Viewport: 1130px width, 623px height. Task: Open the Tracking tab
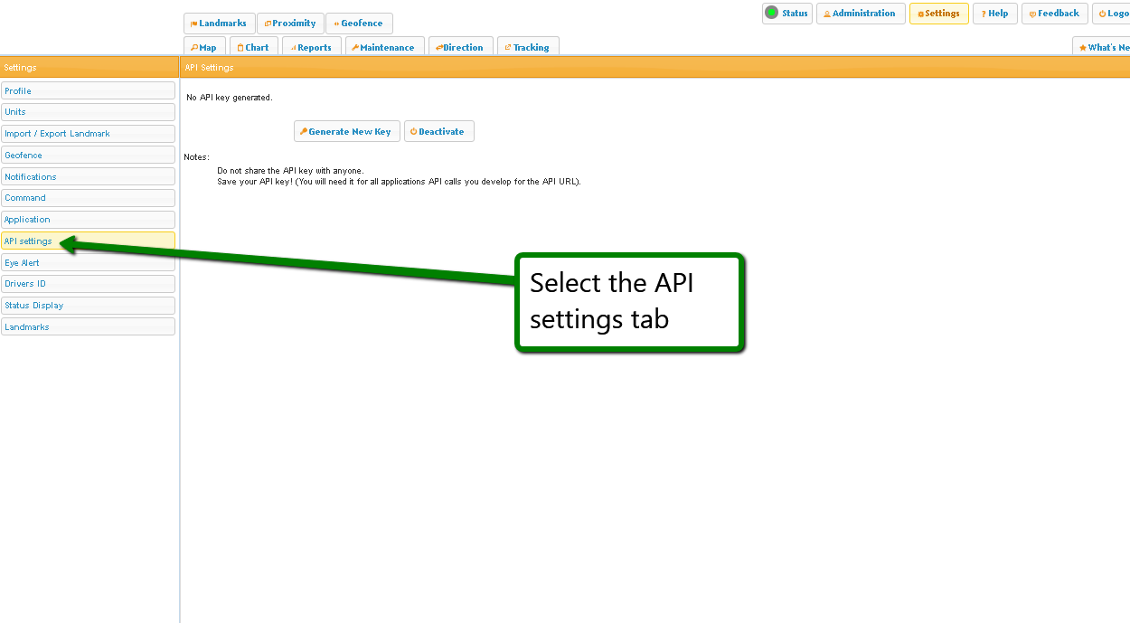(x=527, y=47)
